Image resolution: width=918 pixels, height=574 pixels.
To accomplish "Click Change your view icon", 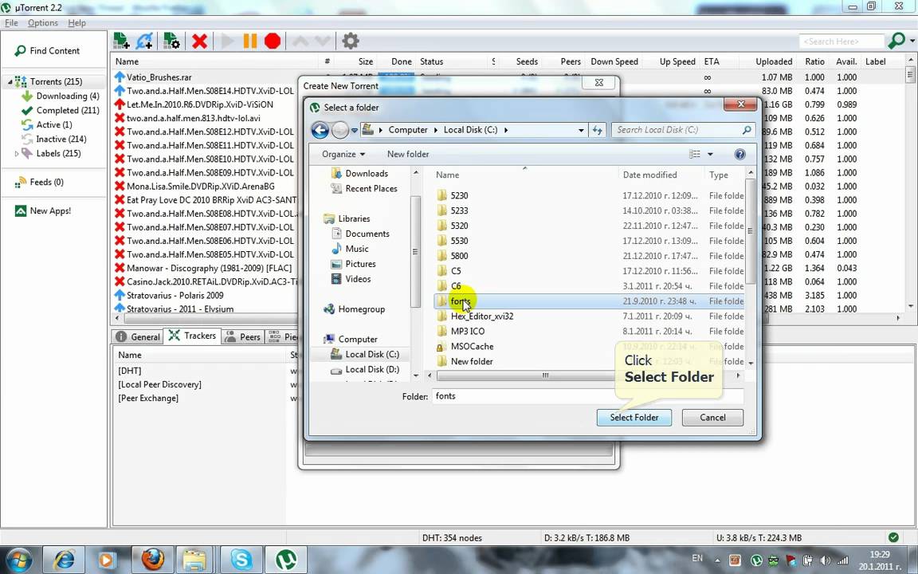I will click(x=695, y=154).
